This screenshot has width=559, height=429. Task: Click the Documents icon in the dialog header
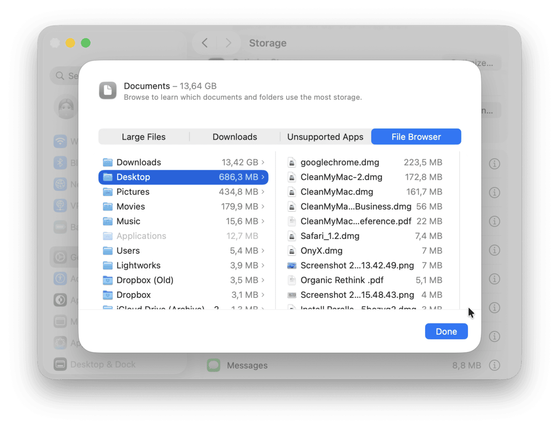click(108, 91)
